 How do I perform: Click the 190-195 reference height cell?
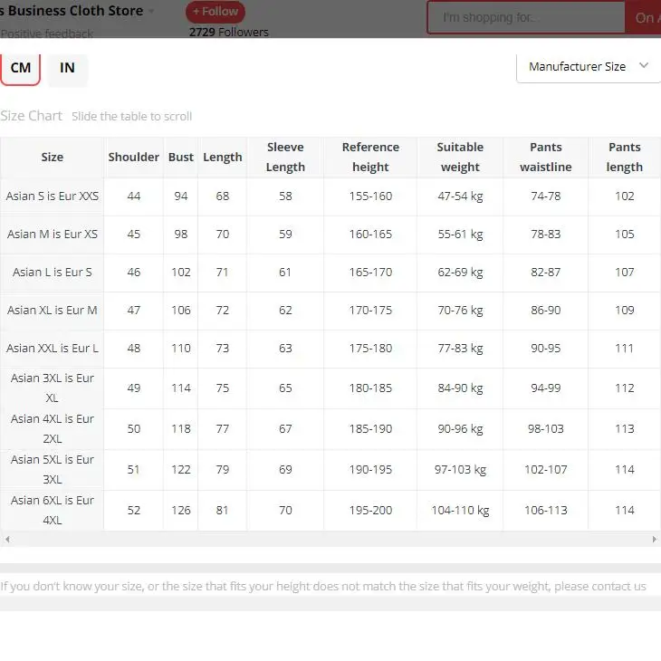tap(370, 469)
